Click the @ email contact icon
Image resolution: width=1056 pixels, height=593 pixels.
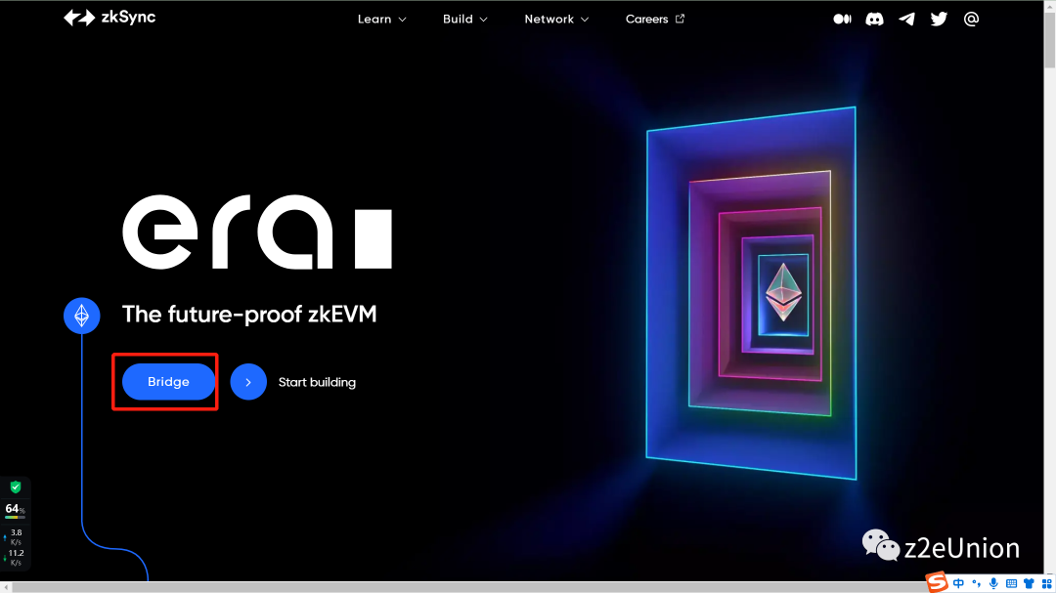tap(971, 19)
